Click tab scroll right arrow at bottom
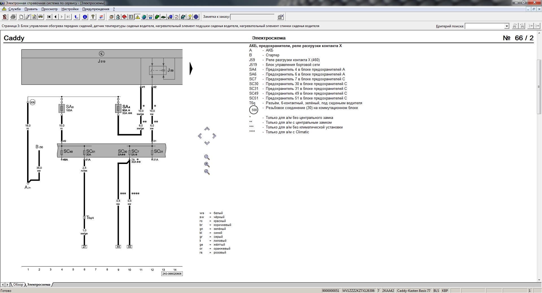Image resolution: width=542 pixels, height=293 pixels. pos(8,285)
